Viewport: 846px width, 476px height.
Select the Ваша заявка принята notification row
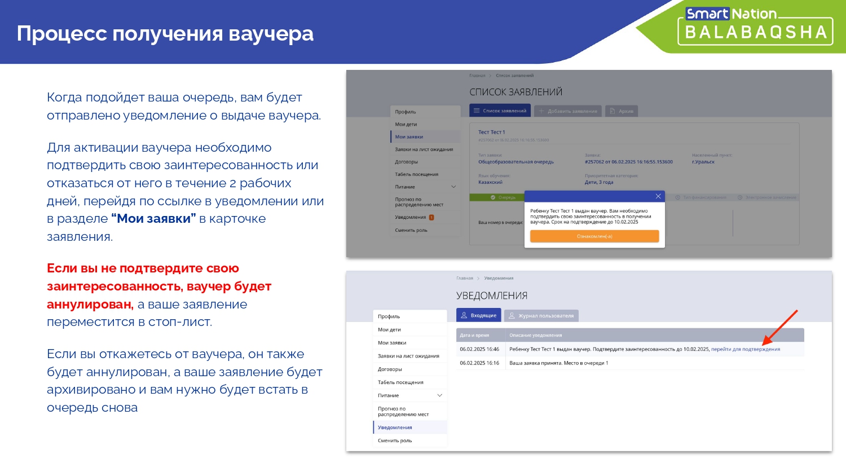[x=558, y=363]
